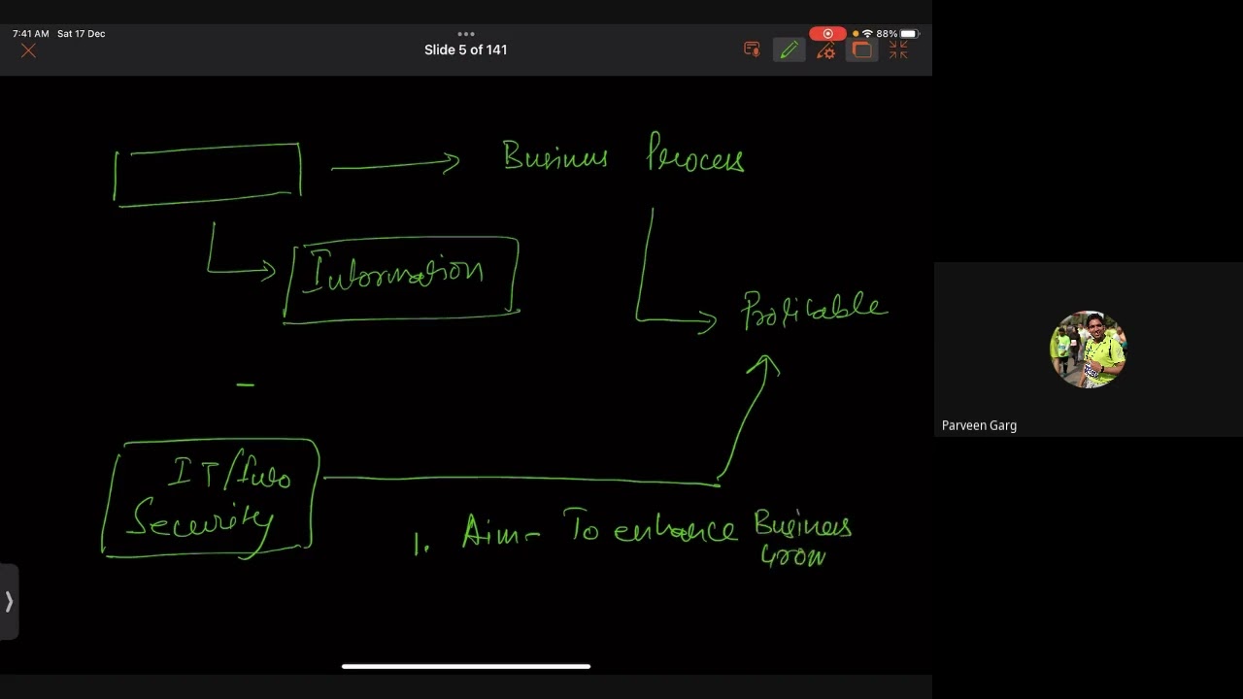Viewport: 1243px width, 699px height.
Task: Tap the home indicator bar below the slide
Action: coord(466,666)
